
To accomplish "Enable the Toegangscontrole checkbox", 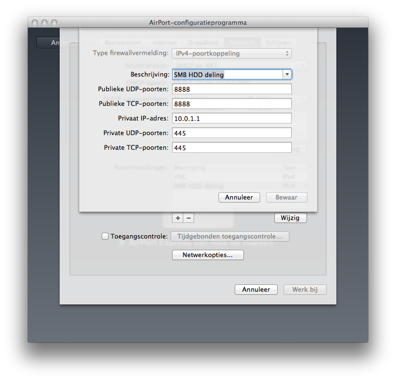I will click(105, 237).
